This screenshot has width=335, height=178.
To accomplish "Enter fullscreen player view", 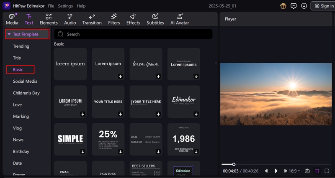I will point(327,171).
